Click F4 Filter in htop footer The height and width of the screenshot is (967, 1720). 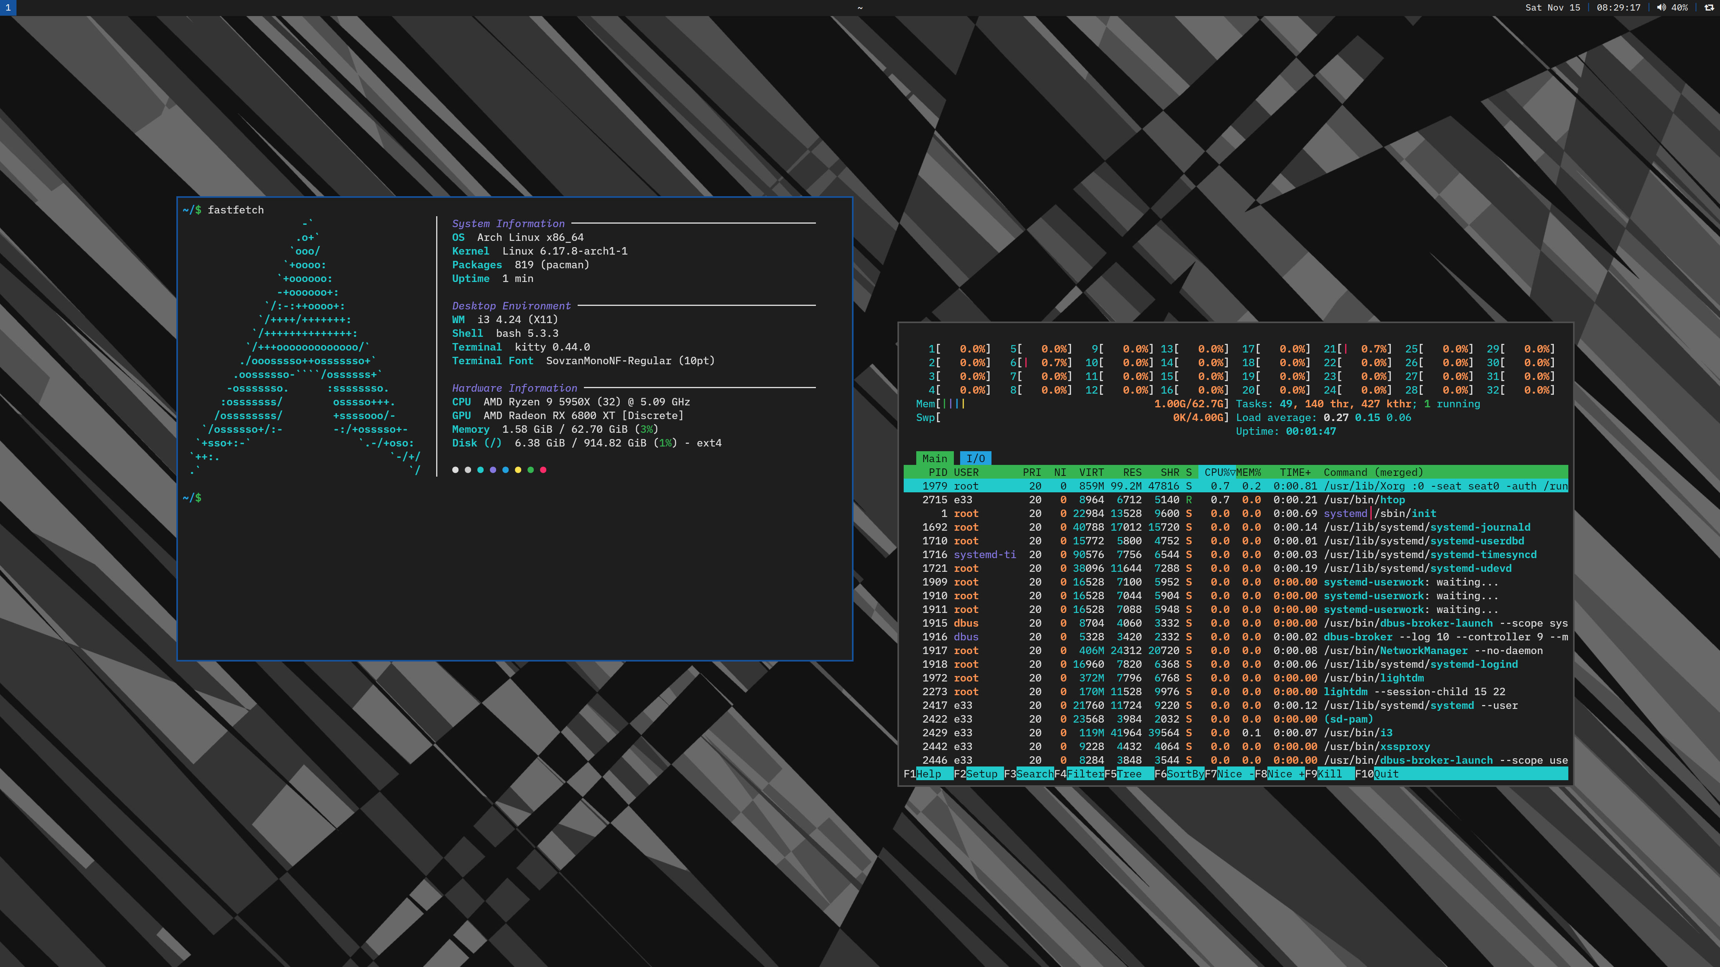1084,774
